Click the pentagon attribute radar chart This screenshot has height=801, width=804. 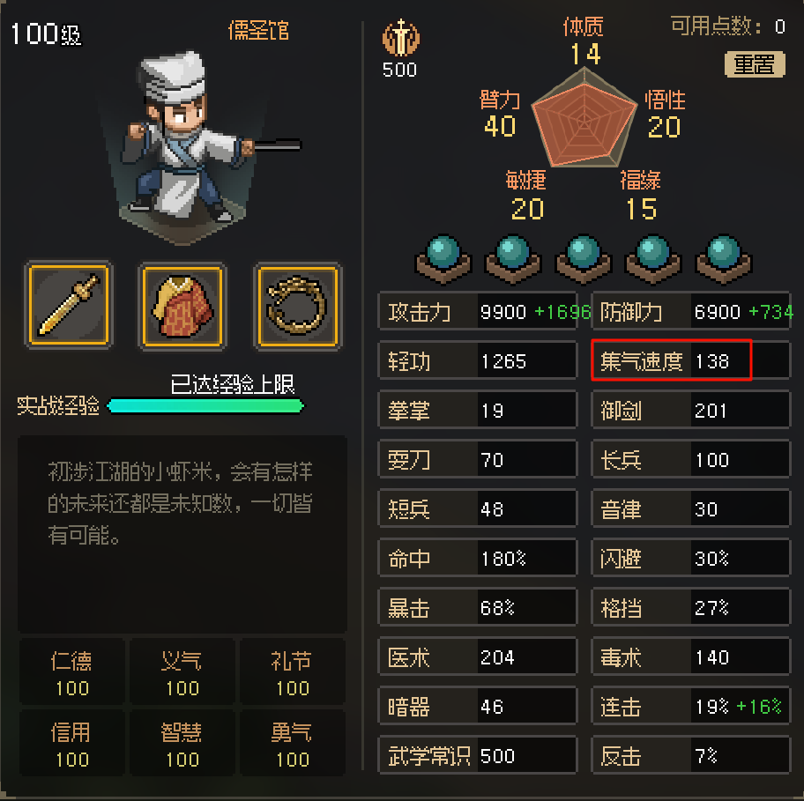coord(584,119)
